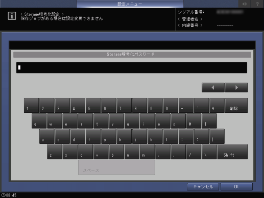Tap the a key
The image size is (264, 198).
tap(47, 136)
